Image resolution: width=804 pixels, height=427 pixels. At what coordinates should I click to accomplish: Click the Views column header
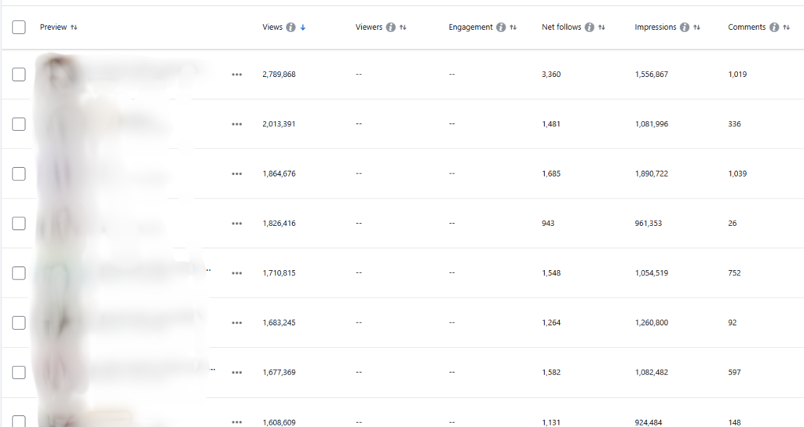[272, 27]
